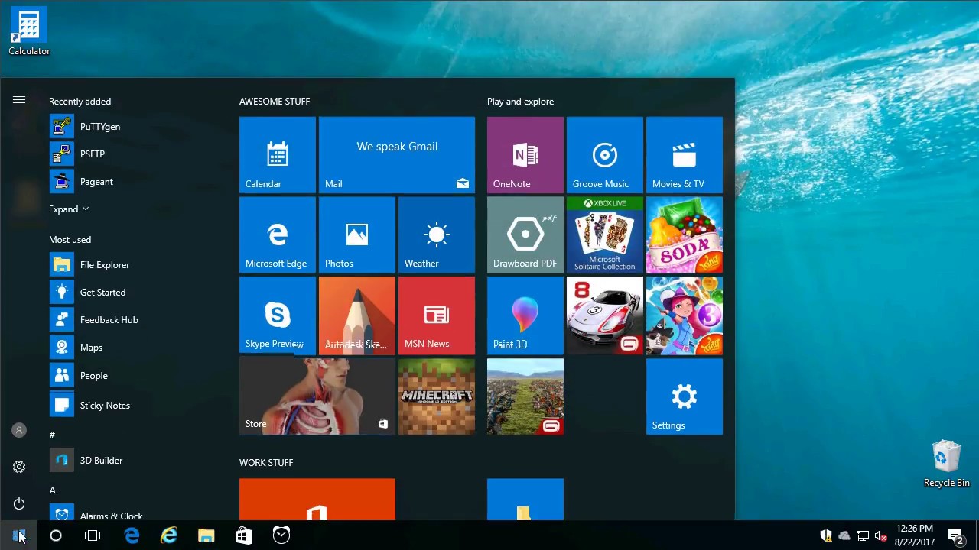Open the Store tile
This screenshot has height=550, width=979.
point(317,396)
